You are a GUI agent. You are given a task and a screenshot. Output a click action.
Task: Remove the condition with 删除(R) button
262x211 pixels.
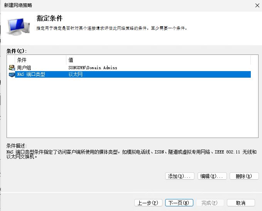pyautogui.click(x=244, y=176)
